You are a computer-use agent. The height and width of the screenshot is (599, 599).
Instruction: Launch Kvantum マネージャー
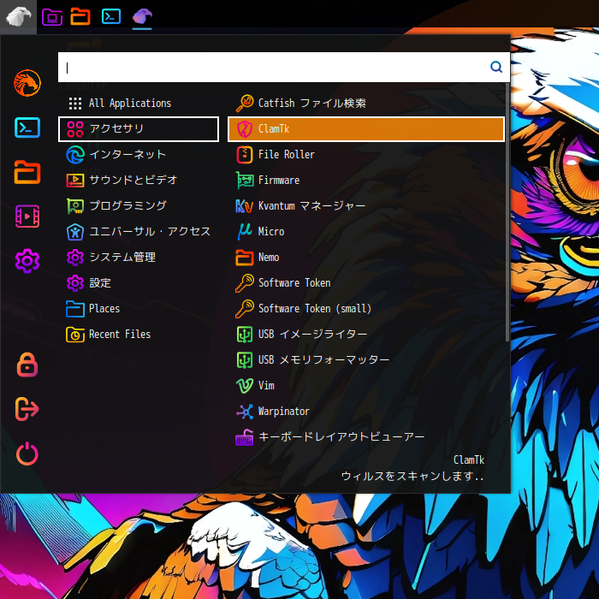[x=366, y=206]
